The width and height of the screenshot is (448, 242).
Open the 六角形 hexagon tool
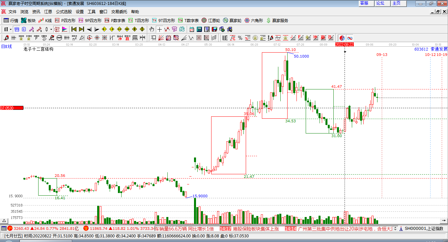(x=254, y=20)
